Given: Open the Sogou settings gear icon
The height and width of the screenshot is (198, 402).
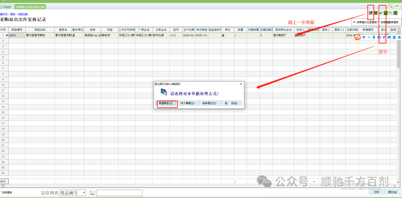Looking at the screenshot, I should [x=399, y=37].
